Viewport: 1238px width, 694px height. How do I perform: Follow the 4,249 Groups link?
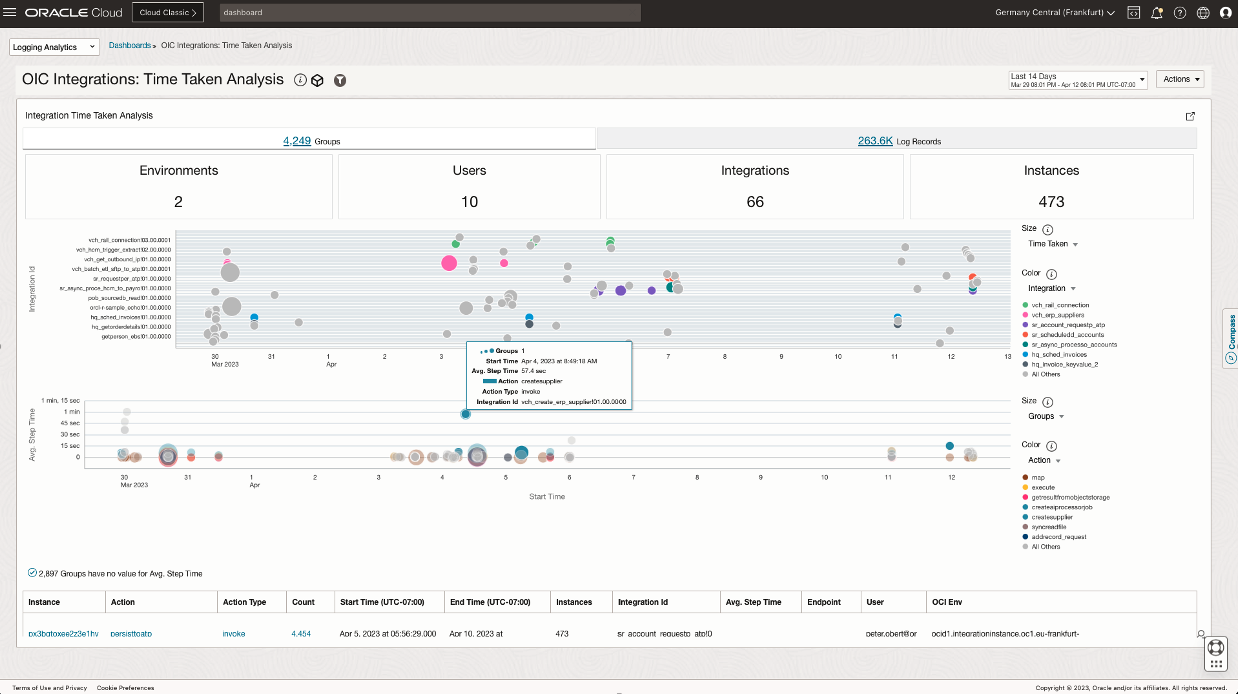tap(296, 141)
